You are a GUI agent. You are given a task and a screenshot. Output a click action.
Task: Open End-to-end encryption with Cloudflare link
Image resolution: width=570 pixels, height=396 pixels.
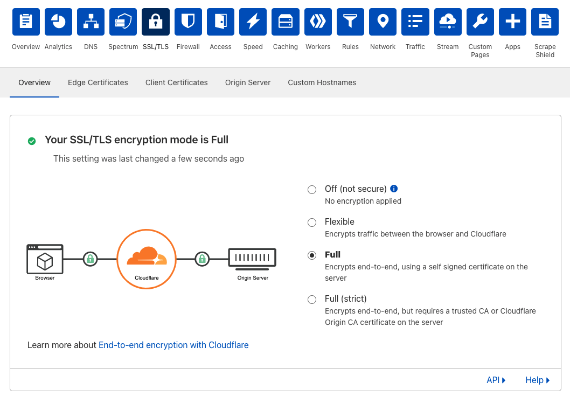coord(173,345)
